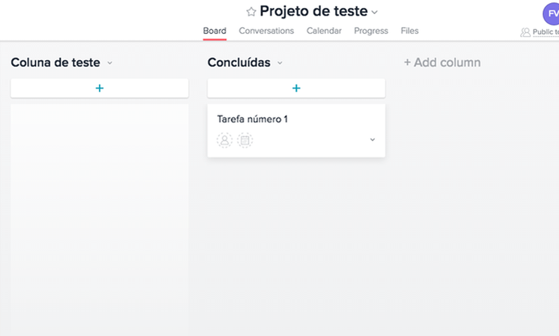Expand the Coluna de teste column menu

point(110,63)
